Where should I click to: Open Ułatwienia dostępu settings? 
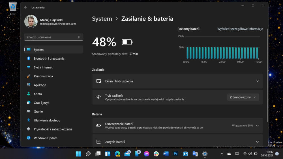(x=53, y=120)
